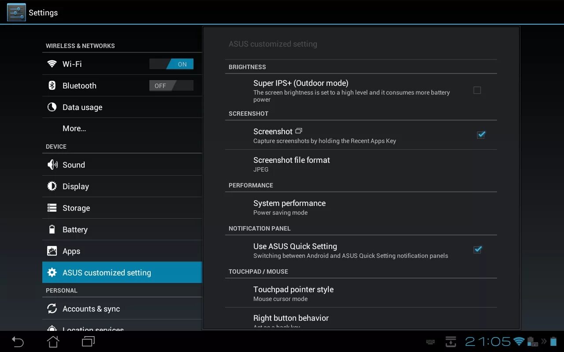Tap the Data usage pie icon
Image resolution: width=564 pixels, height=352 pixels.
click(x=52, y=107)
